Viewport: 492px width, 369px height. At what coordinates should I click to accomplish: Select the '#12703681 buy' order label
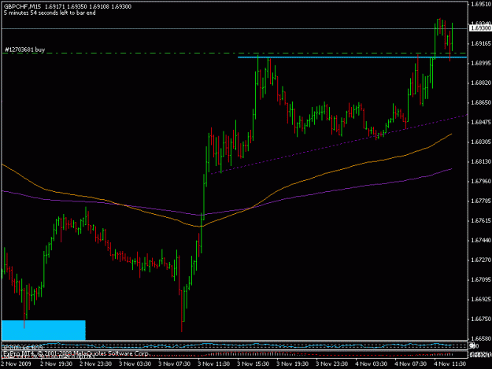24,50
